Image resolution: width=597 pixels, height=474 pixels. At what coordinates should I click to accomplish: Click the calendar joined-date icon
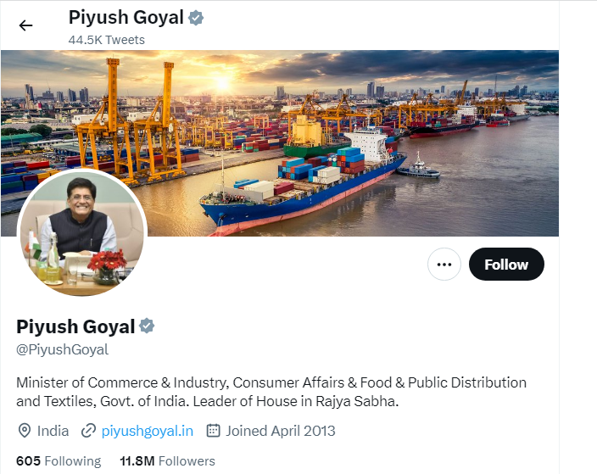click(x=213, y=431)
